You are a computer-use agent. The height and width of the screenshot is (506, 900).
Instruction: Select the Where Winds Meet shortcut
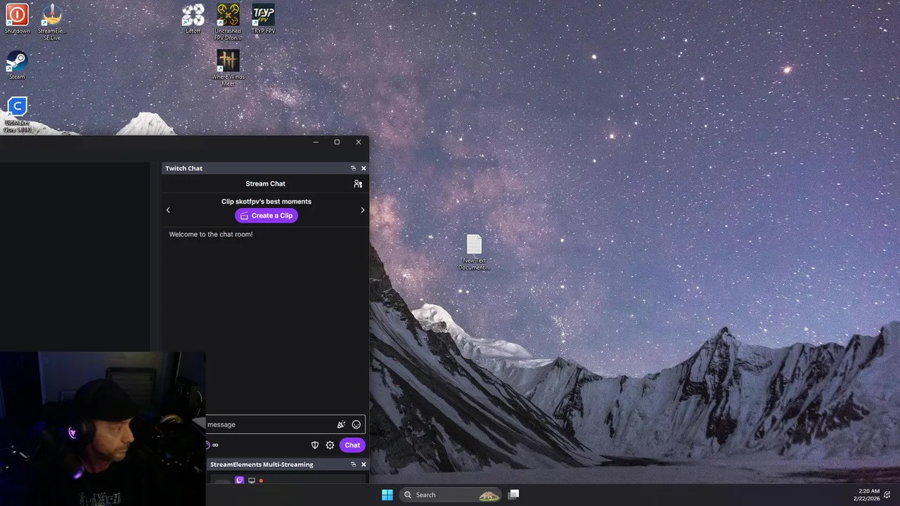coord(228,68)
